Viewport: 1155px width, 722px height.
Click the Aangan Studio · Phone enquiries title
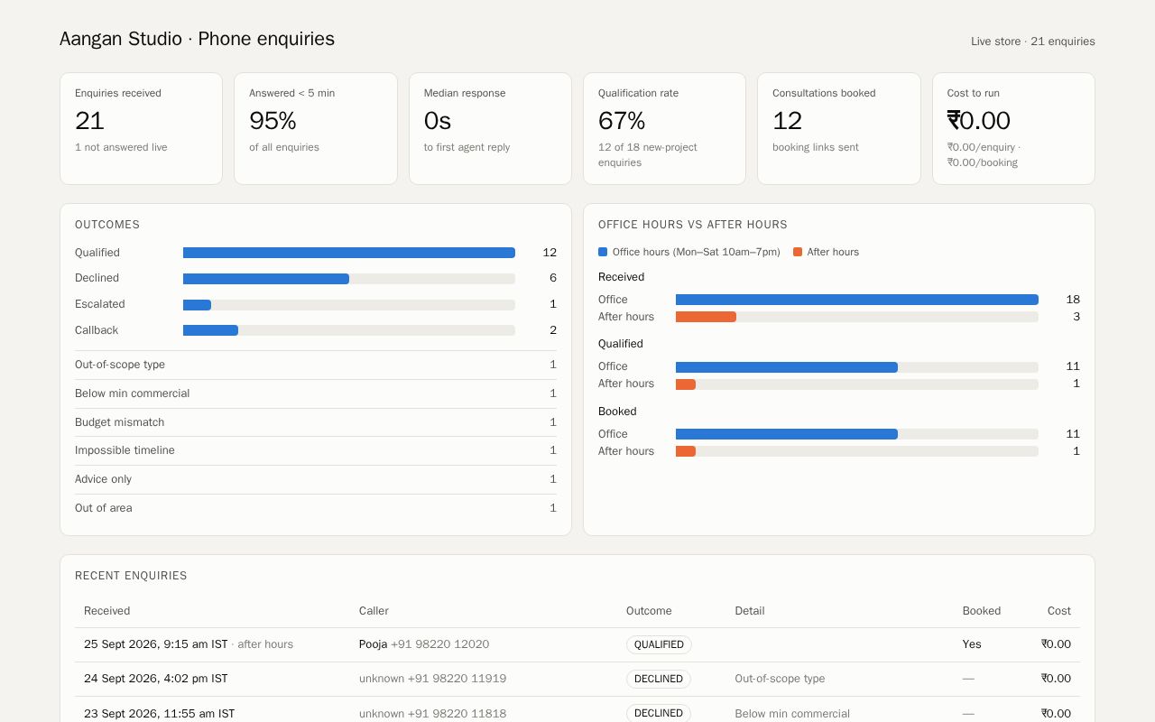click(x=197, y=39)
